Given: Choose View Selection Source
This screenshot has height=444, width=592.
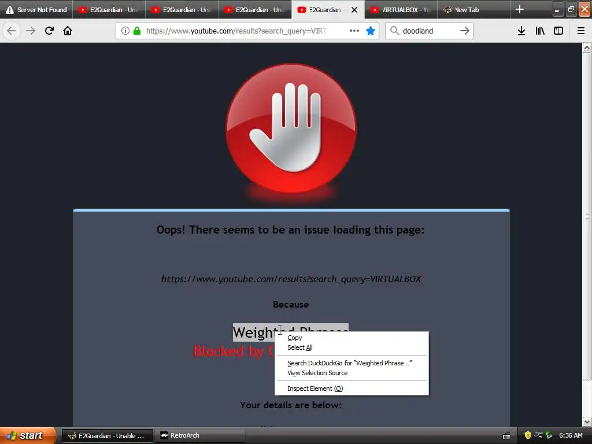Looking at the screenshot, I should point(351,373).
